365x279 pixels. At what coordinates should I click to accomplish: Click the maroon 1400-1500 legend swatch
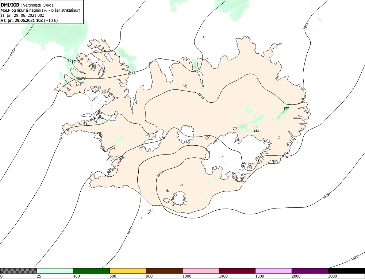[x=237, y=271]
